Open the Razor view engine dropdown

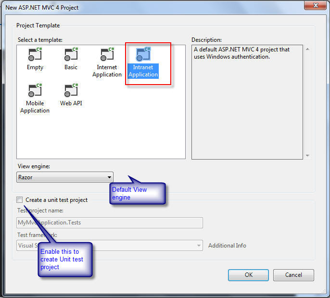click(65, 177)
